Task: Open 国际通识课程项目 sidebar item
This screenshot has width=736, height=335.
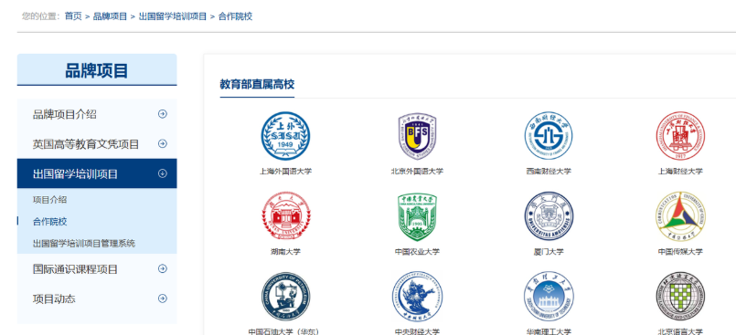Action: 97,269
